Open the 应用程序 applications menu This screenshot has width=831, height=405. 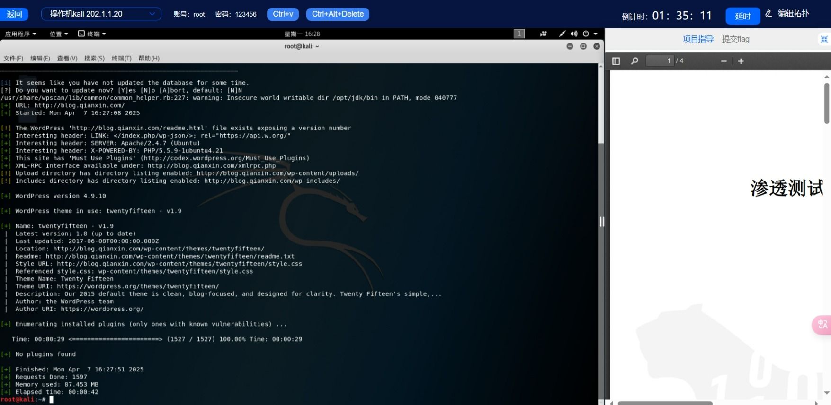(20, 34)
